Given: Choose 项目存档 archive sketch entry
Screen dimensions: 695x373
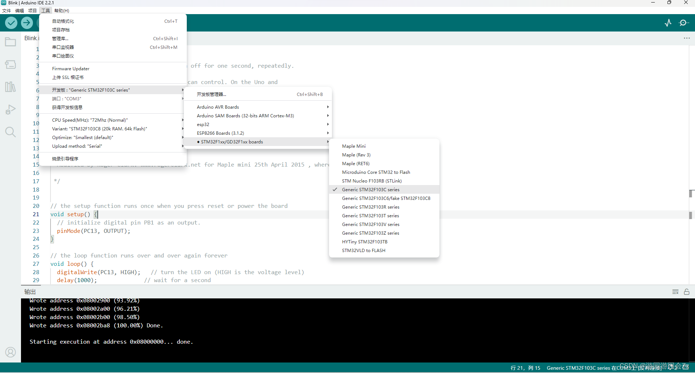Looking at the screenshot, I should pyautogui.click(x=113, y=30).
